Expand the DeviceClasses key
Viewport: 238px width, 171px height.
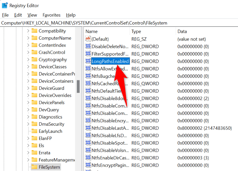28,67
